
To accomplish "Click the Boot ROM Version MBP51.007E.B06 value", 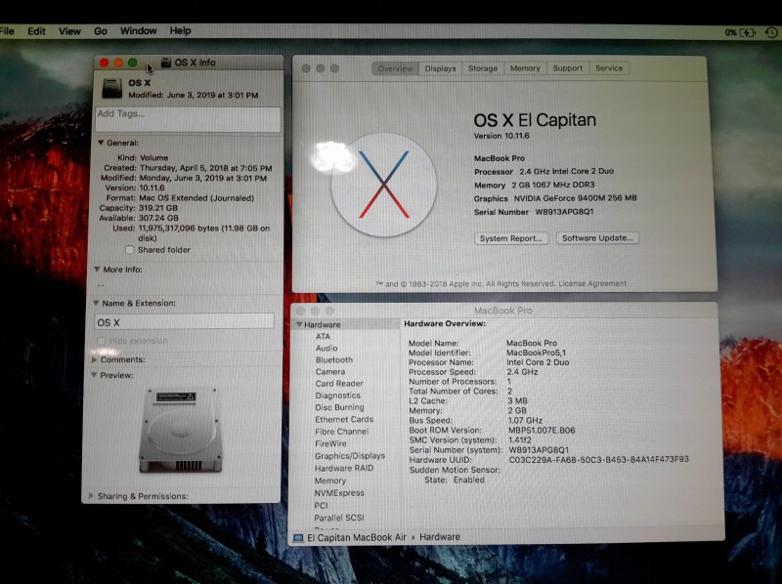I will pos(542,430).
